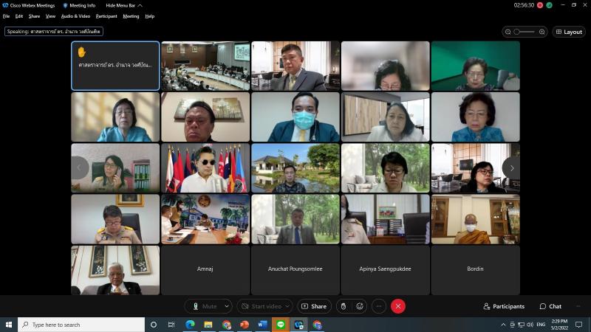Select the Bordin participant tile
The height and width of the screenshot is (332, 591).
click(x=475, y=270)
